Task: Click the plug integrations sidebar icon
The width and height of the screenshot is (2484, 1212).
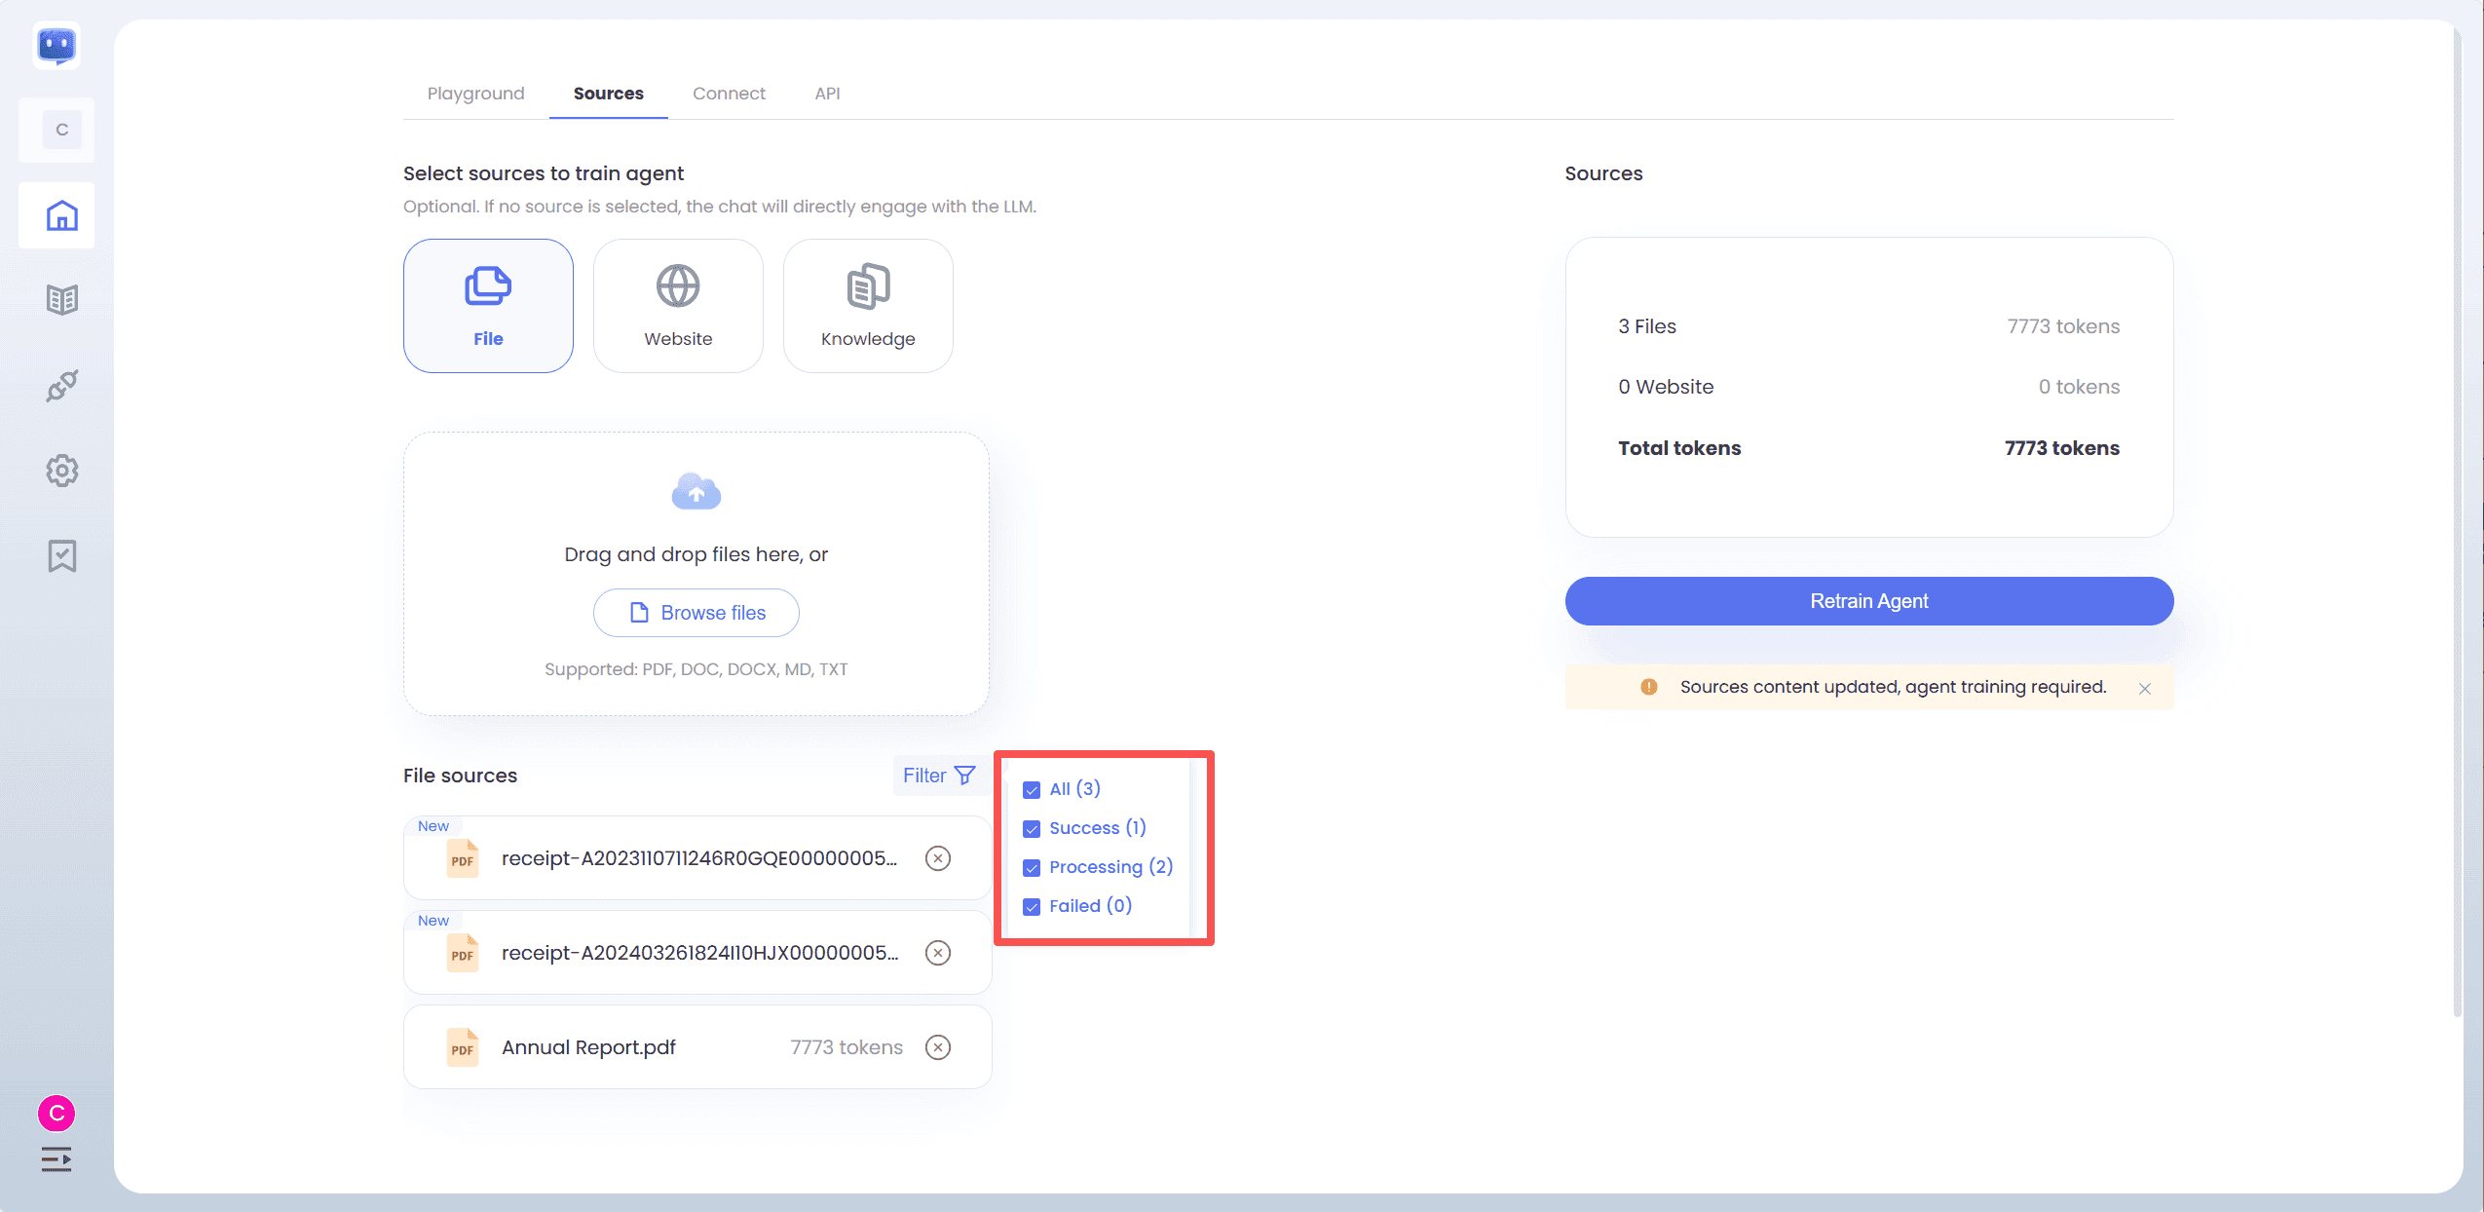Action: tap(61, 386)
